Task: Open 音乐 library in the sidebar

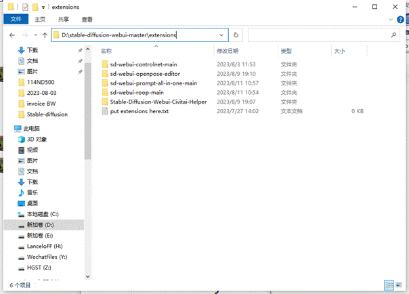Action: point(33,193)
